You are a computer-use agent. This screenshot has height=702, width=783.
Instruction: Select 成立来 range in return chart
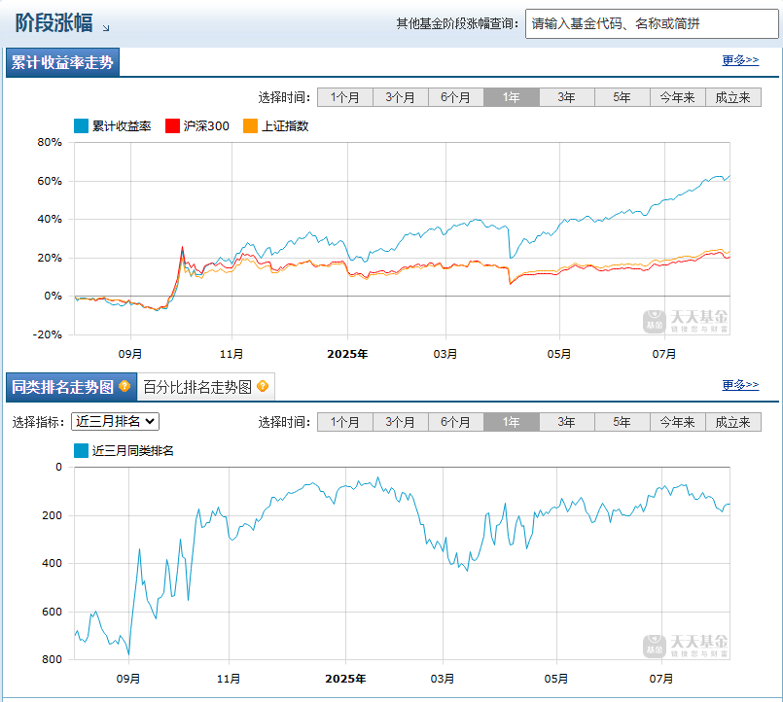coord(733,97)
